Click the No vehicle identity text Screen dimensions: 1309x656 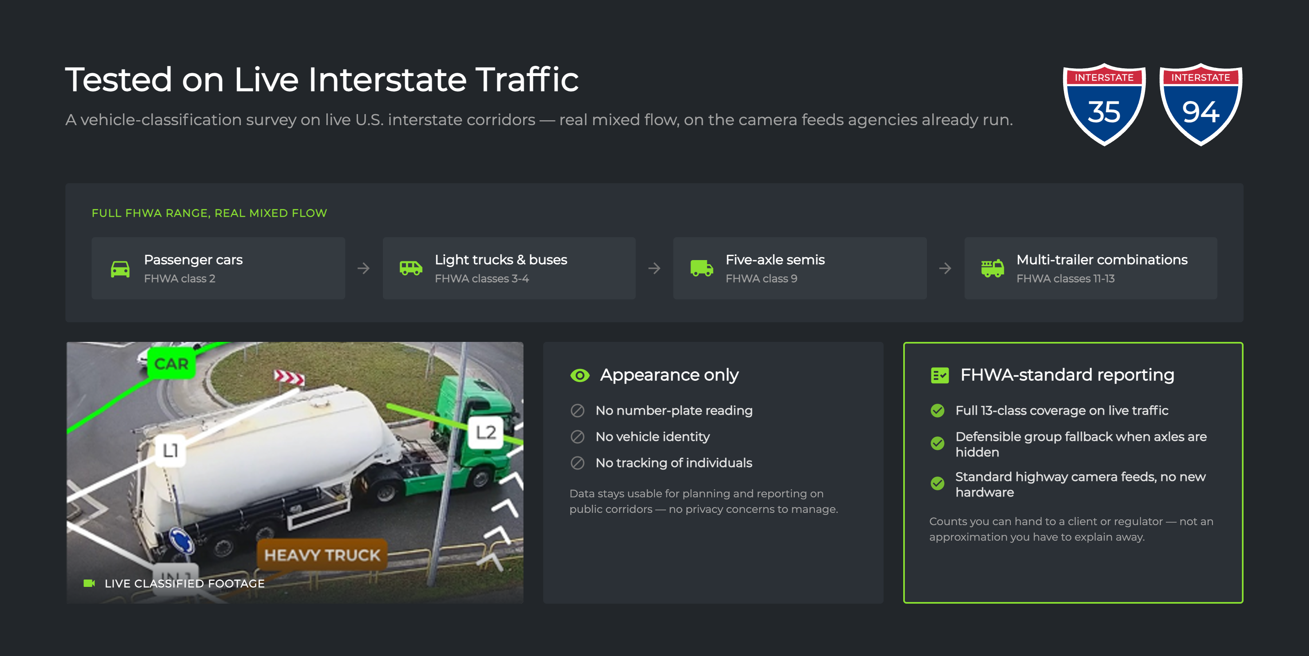pyautogui.click(x=652, y=437)
